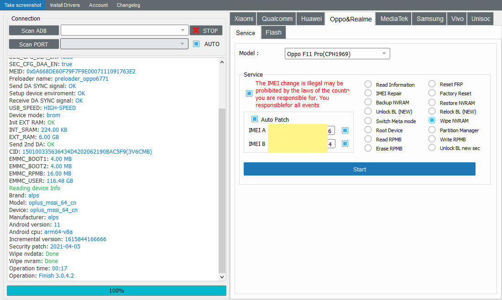
Task: Switch to the Qualcomm tab
Action: pyautogui.click(x=277, y=19)
